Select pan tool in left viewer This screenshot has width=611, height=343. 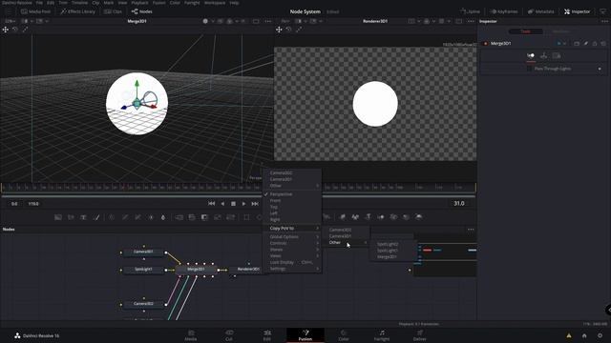coord(6,30)
